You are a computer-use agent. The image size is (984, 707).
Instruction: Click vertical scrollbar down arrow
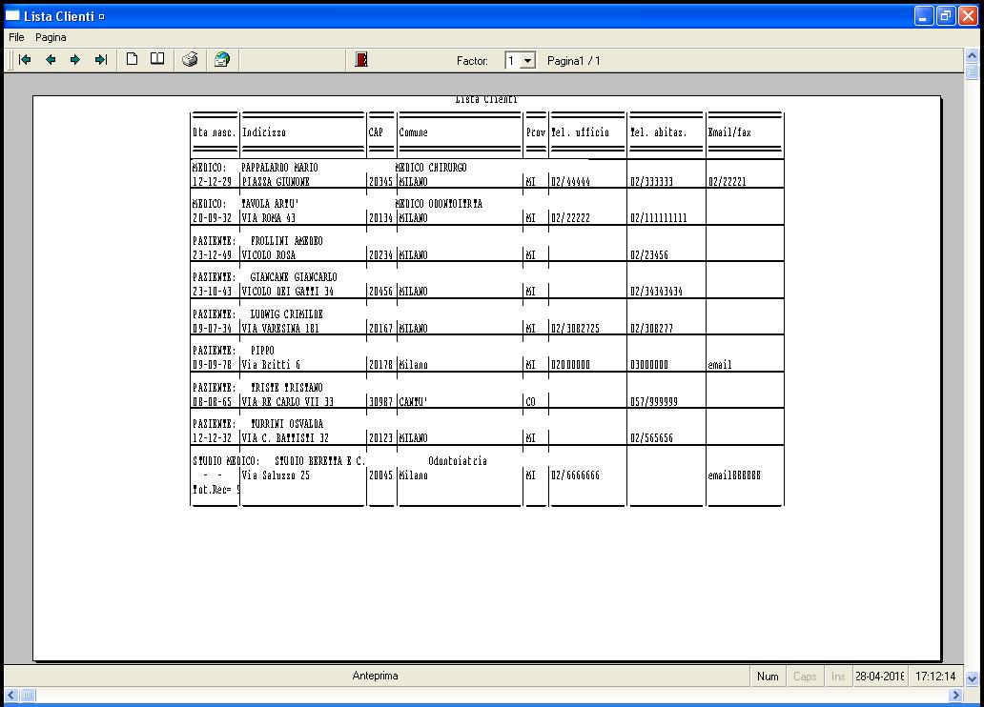click(x=972, y=678)
